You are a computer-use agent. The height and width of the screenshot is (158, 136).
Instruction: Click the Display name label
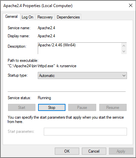(19, 36)
